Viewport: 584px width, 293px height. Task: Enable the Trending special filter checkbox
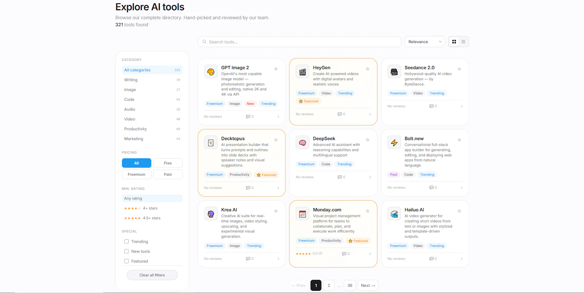[x=127, y=242]
